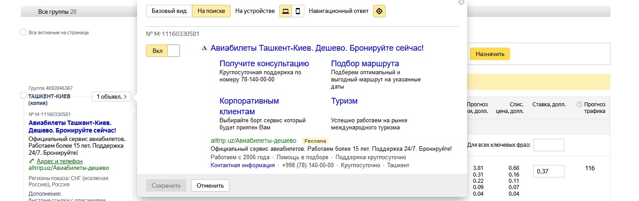Open Туризм sitelink
Viewport: 639px width, 201px height.
pyautogui.click(x=344, y=101)
